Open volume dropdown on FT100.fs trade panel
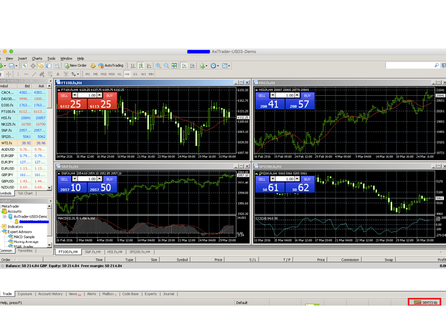The height and width of the screenshot is (334, 446). click(x=75, y=95)
